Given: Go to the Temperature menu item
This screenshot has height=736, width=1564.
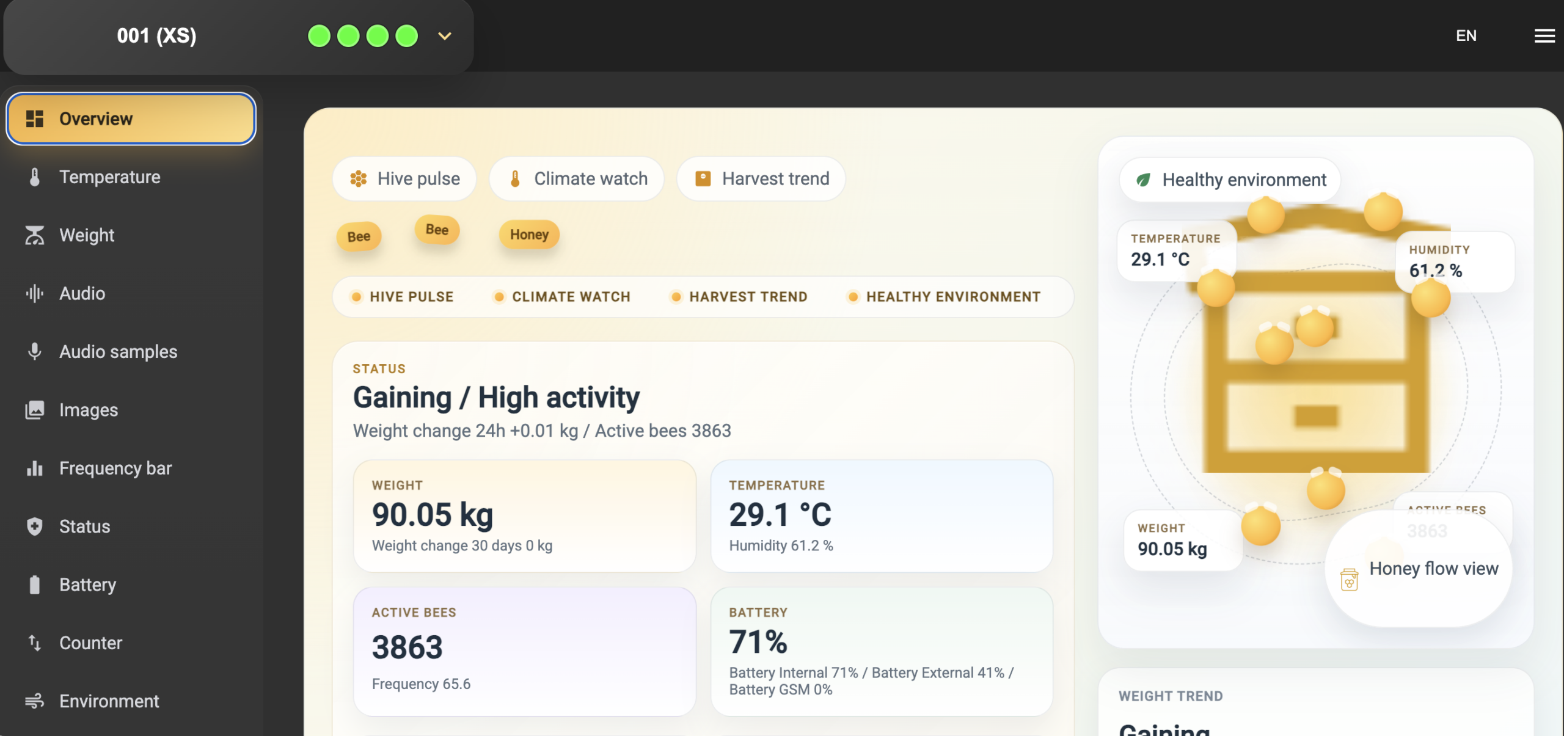Looking at the screenshot, I should [x=131, y=177].
